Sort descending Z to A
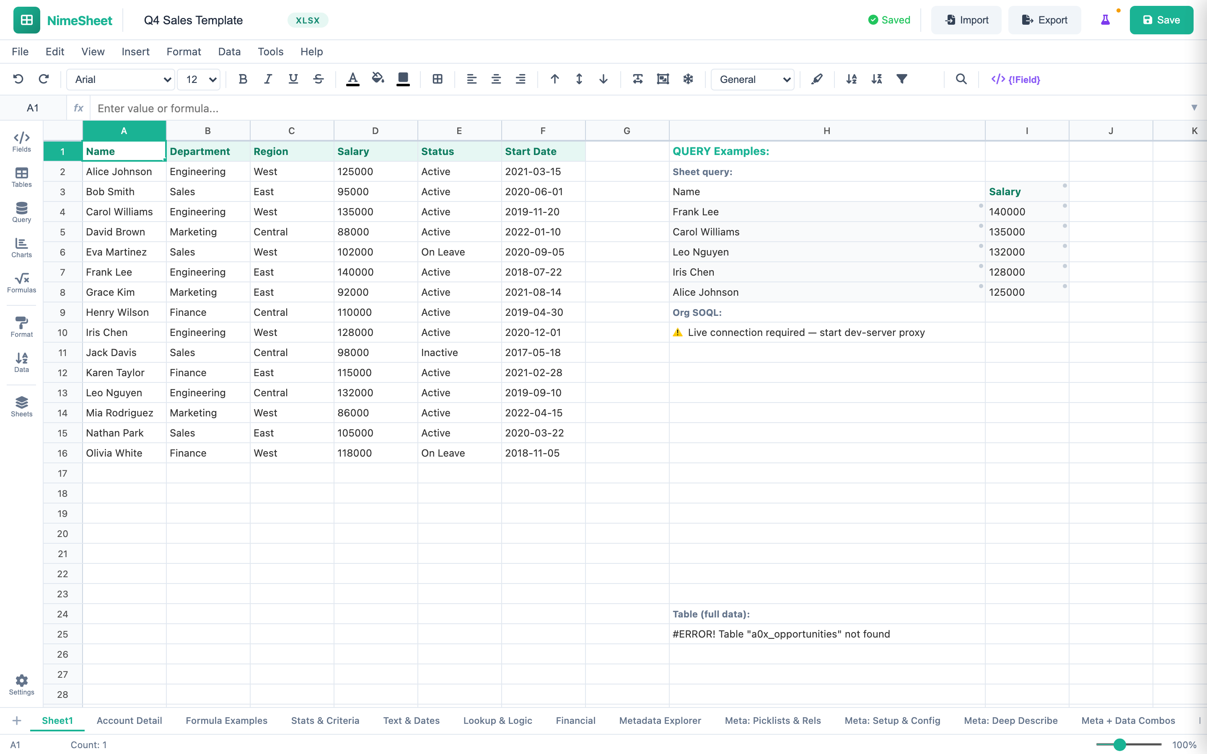 click(x=877, y=79)
